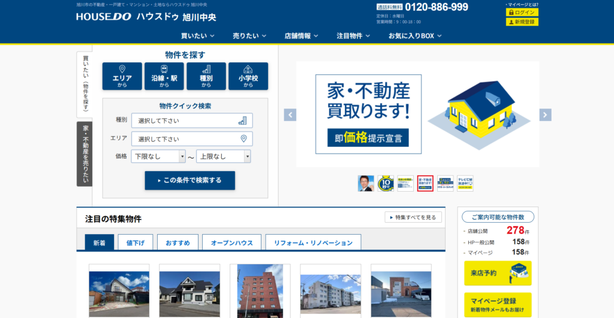Click map pin icon in エリア field
This screenshot has width=614, height=318.
(x=243, y=139)
